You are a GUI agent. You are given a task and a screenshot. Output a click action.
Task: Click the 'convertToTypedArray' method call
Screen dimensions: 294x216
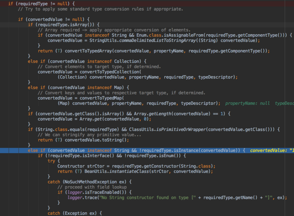coord(88,51)
